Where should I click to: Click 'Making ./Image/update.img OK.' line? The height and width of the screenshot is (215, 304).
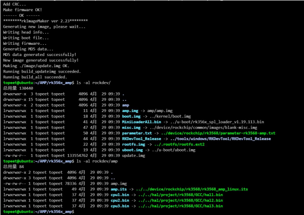coord(36,66)
